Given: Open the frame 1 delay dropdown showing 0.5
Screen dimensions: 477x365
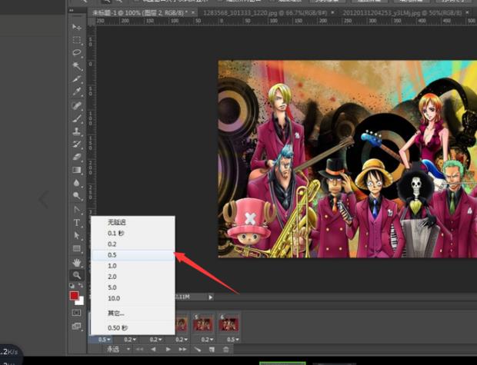Looking at the screenshot, I should (103, 338).
